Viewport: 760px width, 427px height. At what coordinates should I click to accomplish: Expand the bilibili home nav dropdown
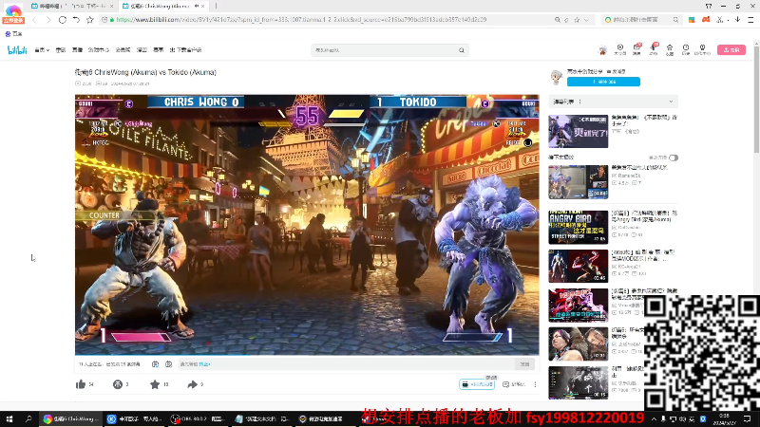[x=42, y=50]
